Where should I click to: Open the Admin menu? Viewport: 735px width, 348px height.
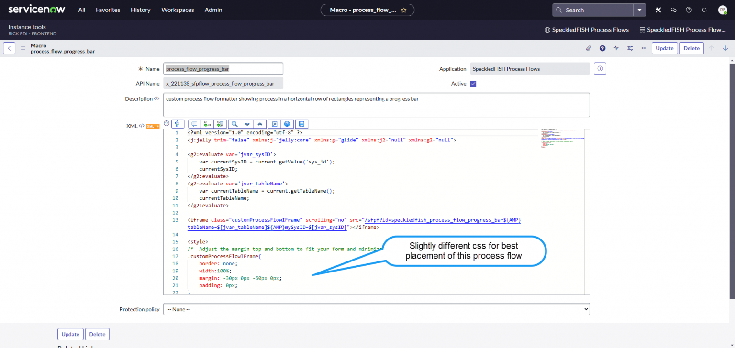[213, 10]
